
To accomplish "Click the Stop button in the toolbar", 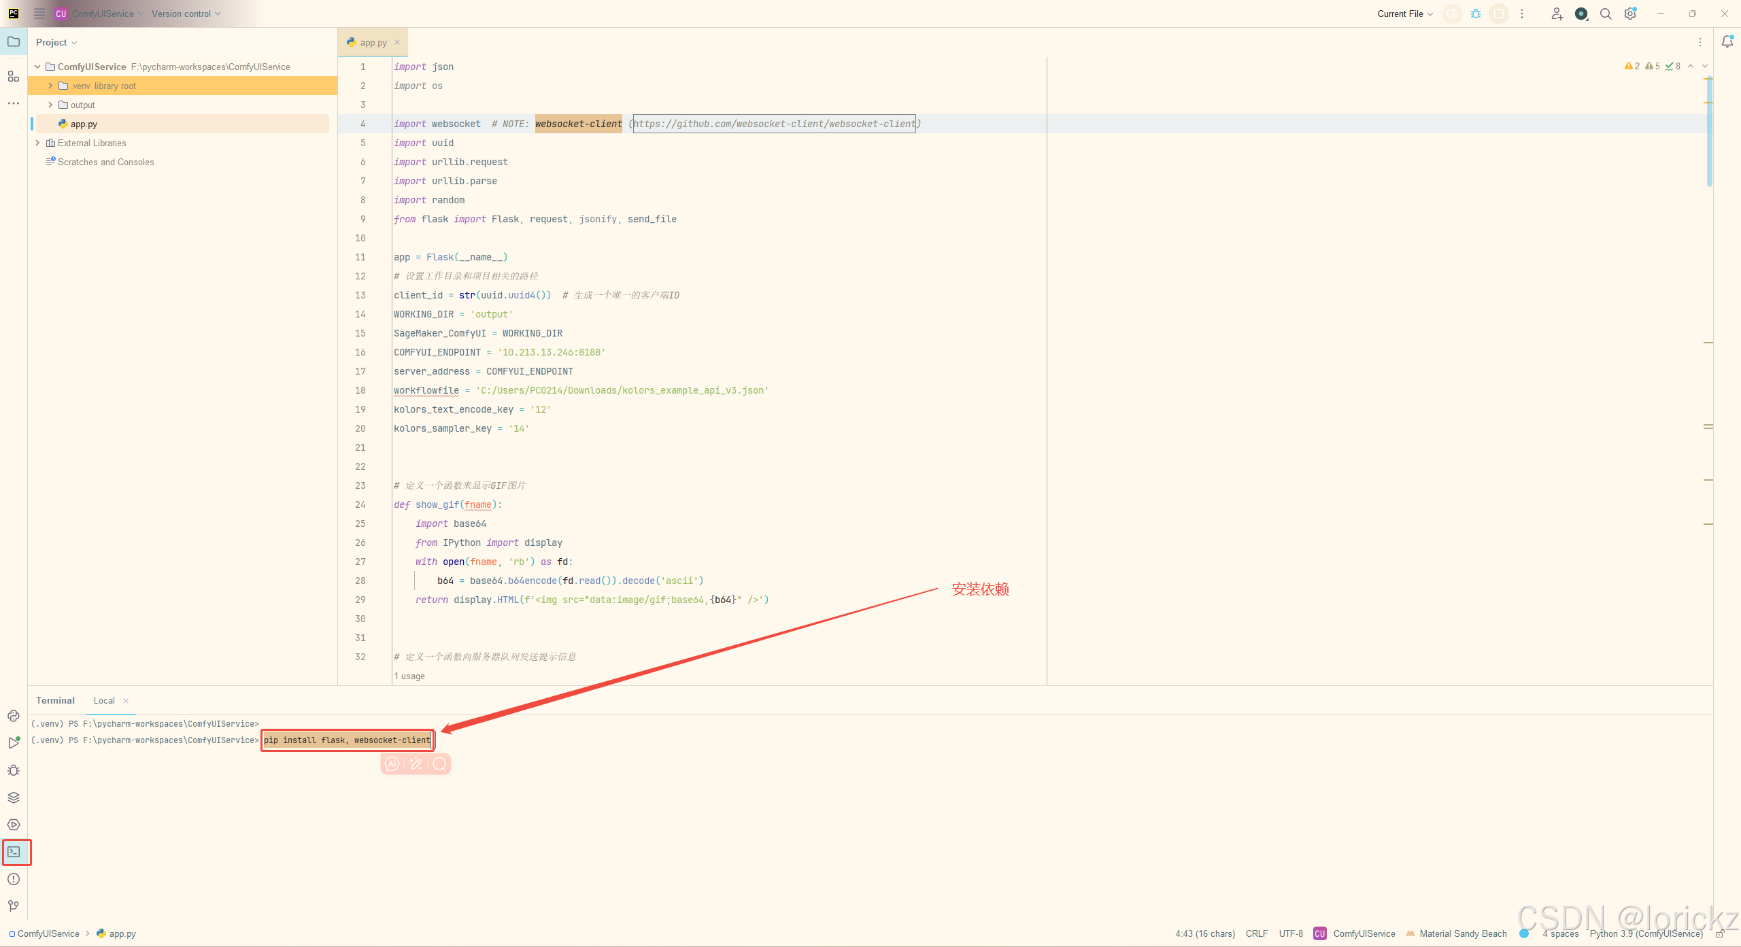I will tap(1499, 14).
